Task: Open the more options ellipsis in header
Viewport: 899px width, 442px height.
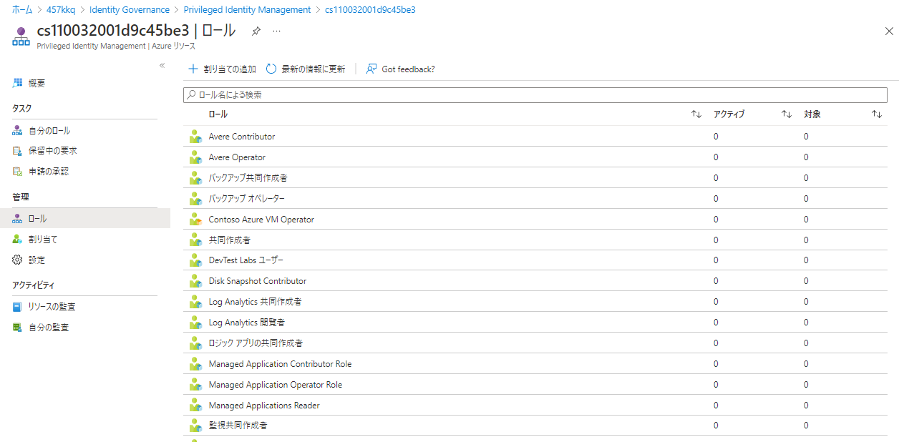Action: click(x=277, y=31)
